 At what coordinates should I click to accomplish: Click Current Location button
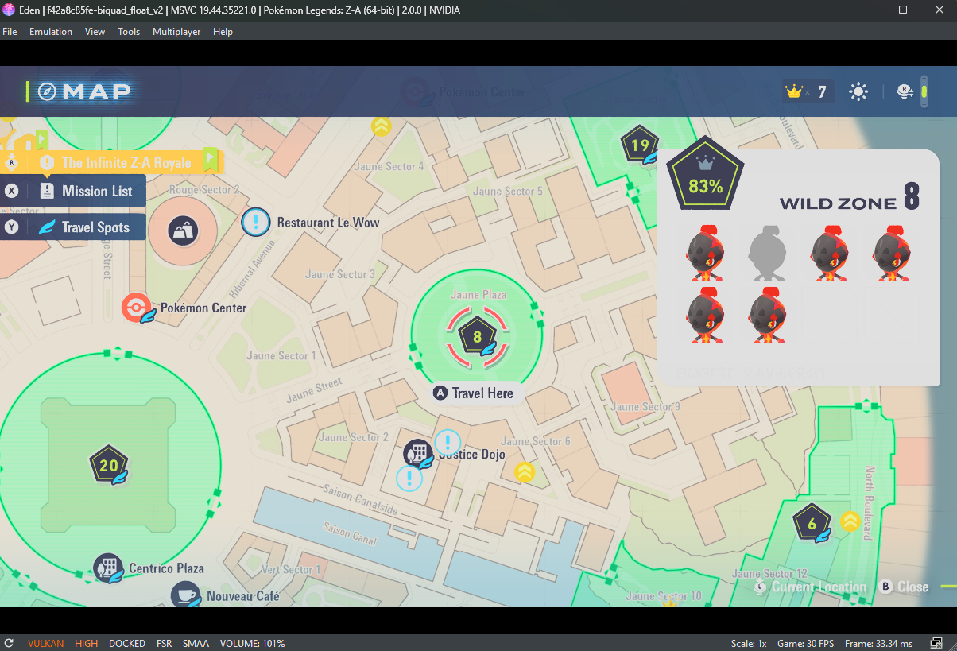pyautogui.click(x=811, y=587)
